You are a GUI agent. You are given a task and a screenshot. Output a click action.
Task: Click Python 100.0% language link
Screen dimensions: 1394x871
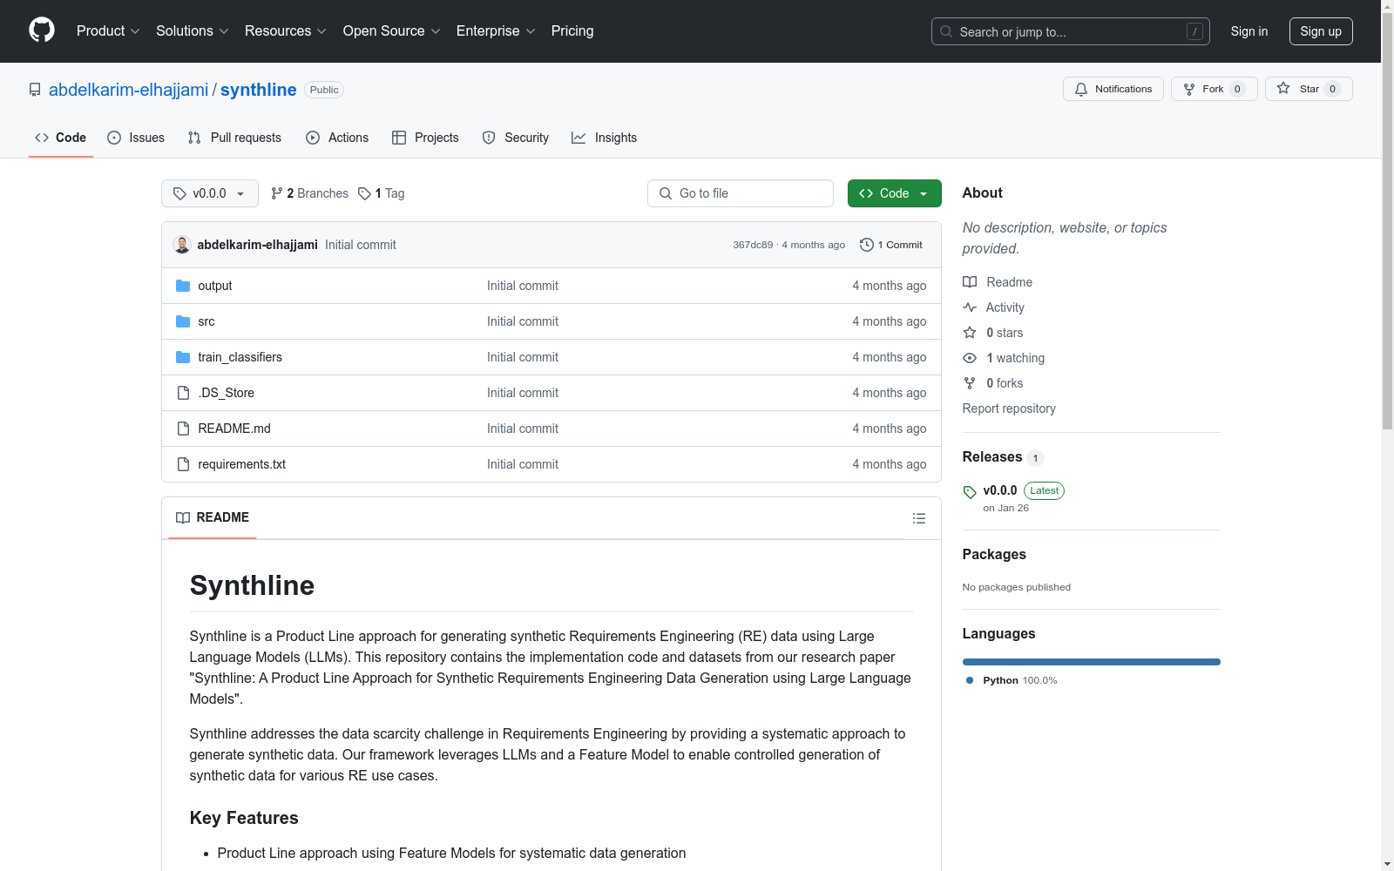(x=1012, y=680)
